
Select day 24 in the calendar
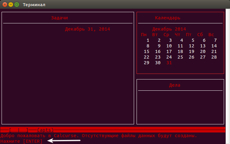[169, 57]
